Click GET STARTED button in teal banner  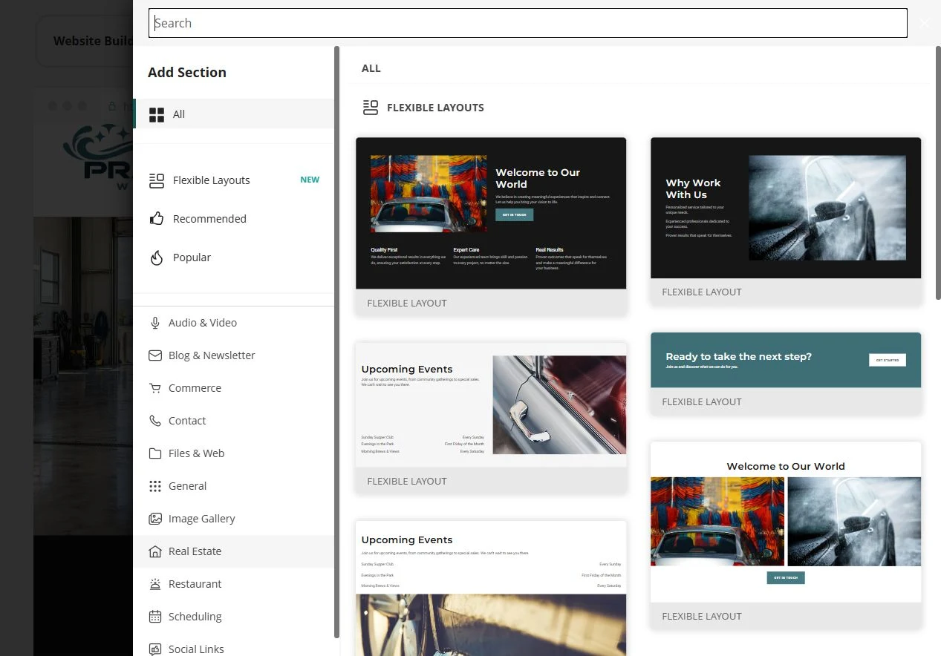pos(888,360)
